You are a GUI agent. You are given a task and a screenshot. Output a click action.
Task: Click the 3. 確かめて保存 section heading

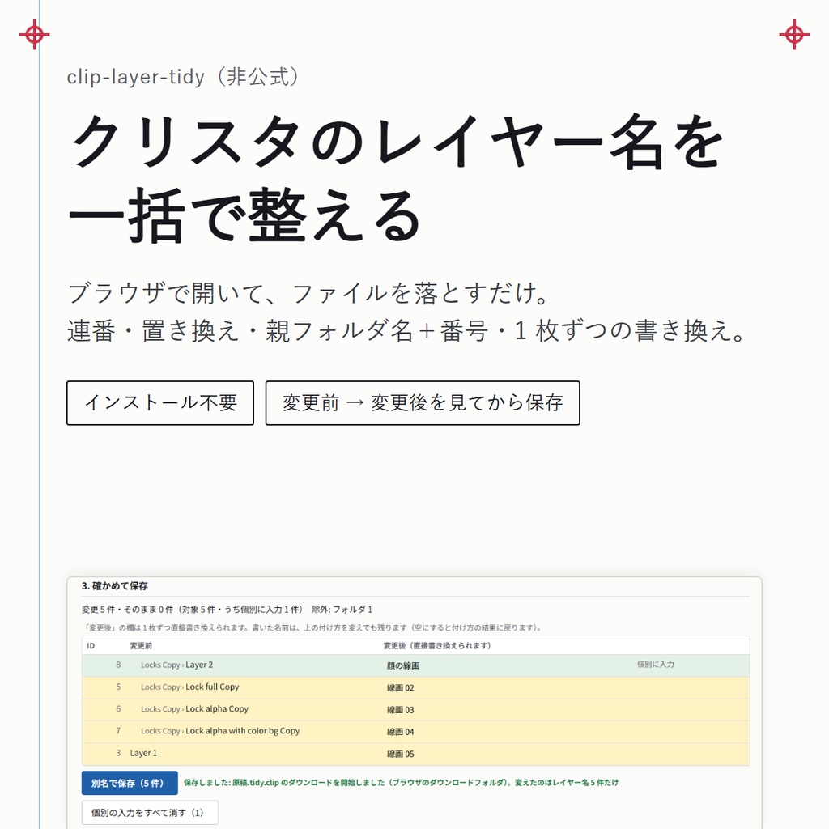point(115,586)
